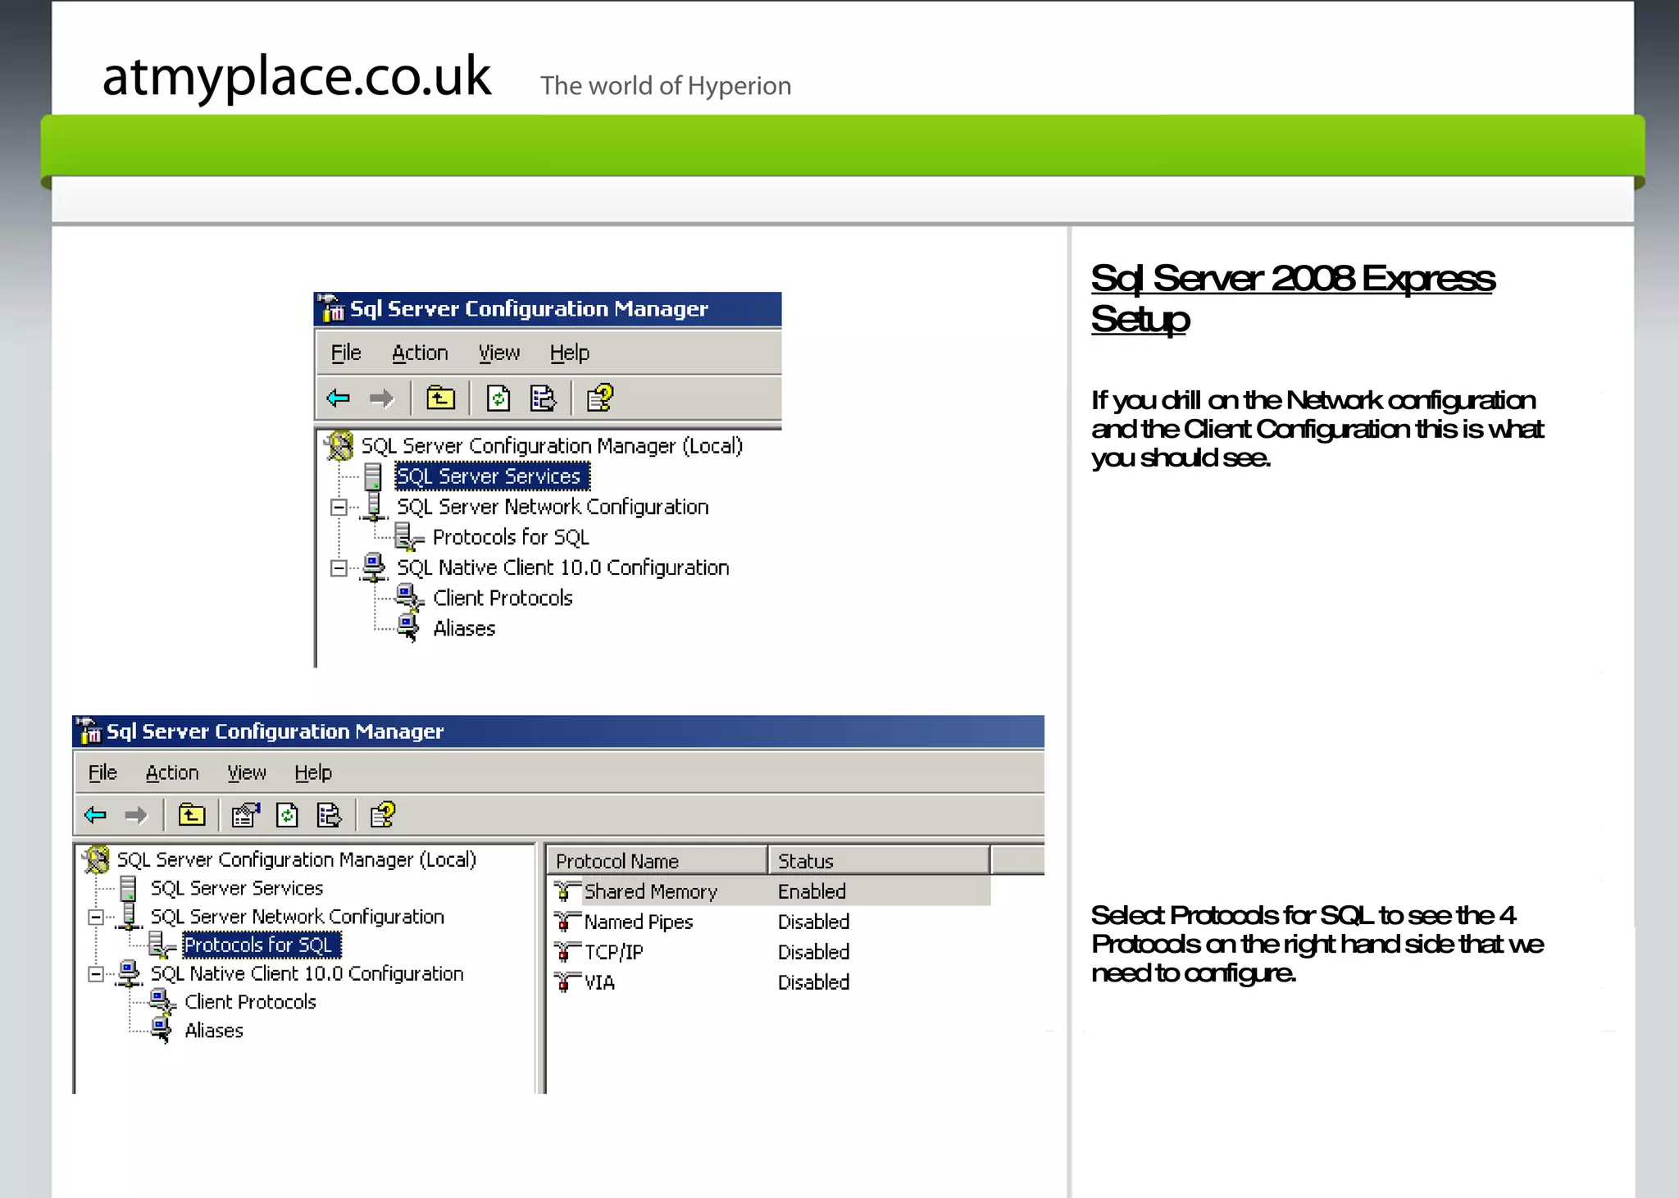Click Refresh icon in upper window toolbar
The image size is (1679, 1198).
click(498, 399)
